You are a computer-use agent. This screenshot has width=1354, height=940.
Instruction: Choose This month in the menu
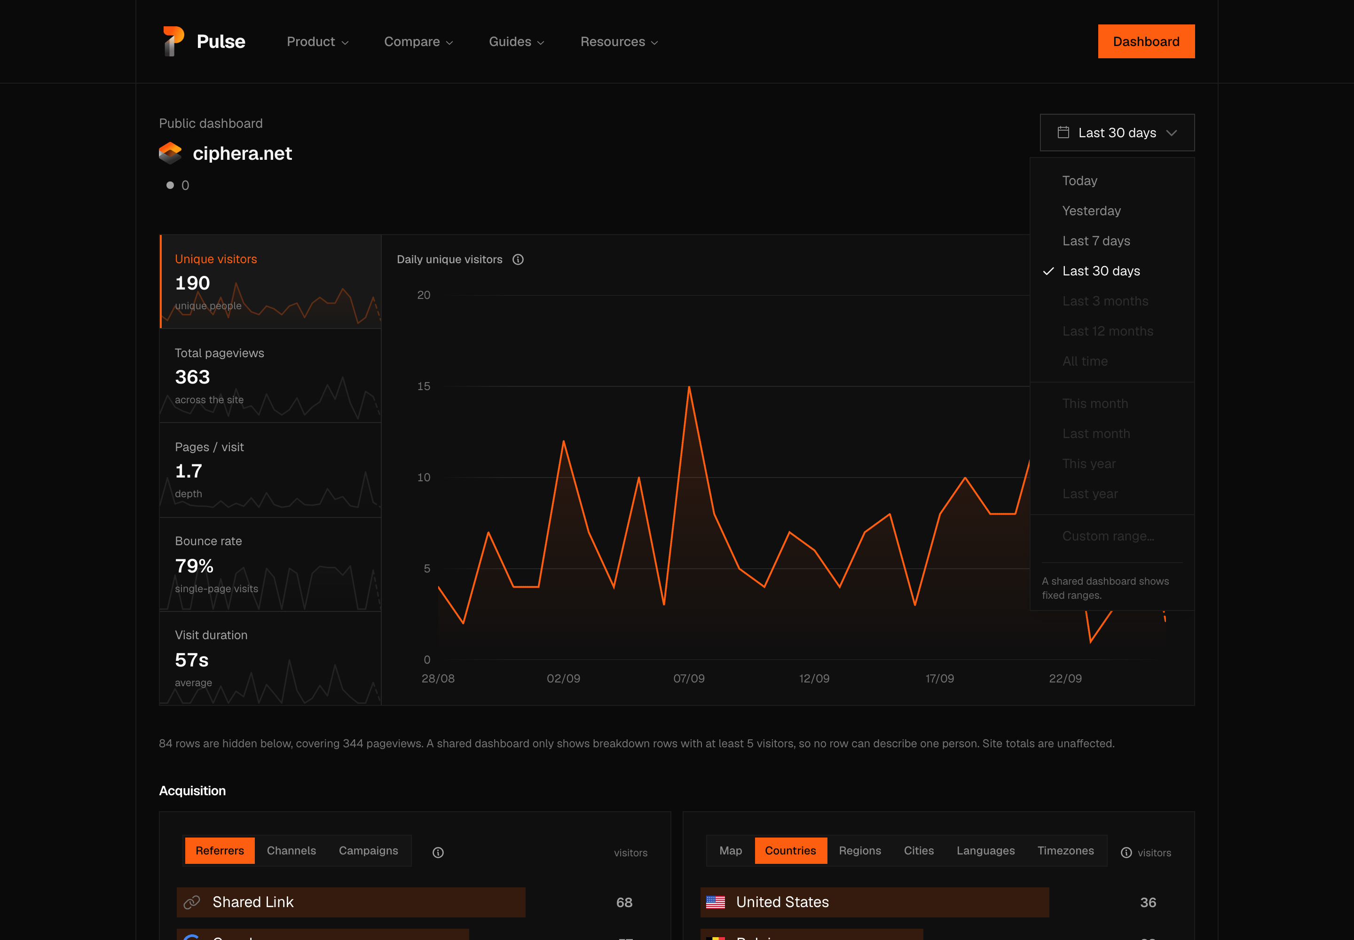[x=1112, y=403]
